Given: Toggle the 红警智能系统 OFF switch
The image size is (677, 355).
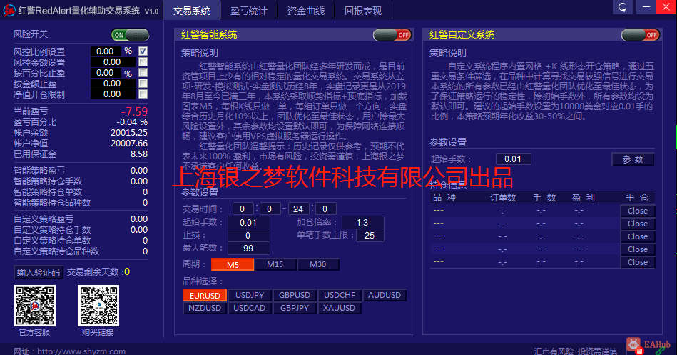Looking at the screenshot, I should coord(392,35).
